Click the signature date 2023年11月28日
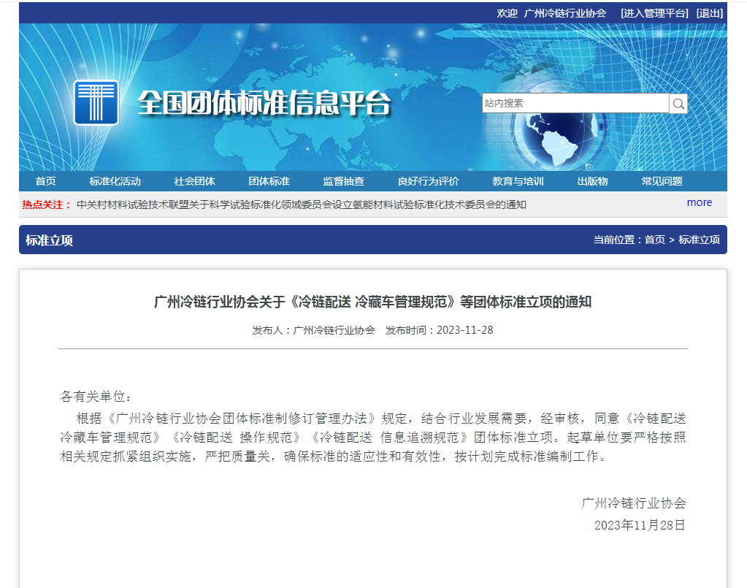The width and height of the screenshot is (747, 588). (x=640, y=525)
